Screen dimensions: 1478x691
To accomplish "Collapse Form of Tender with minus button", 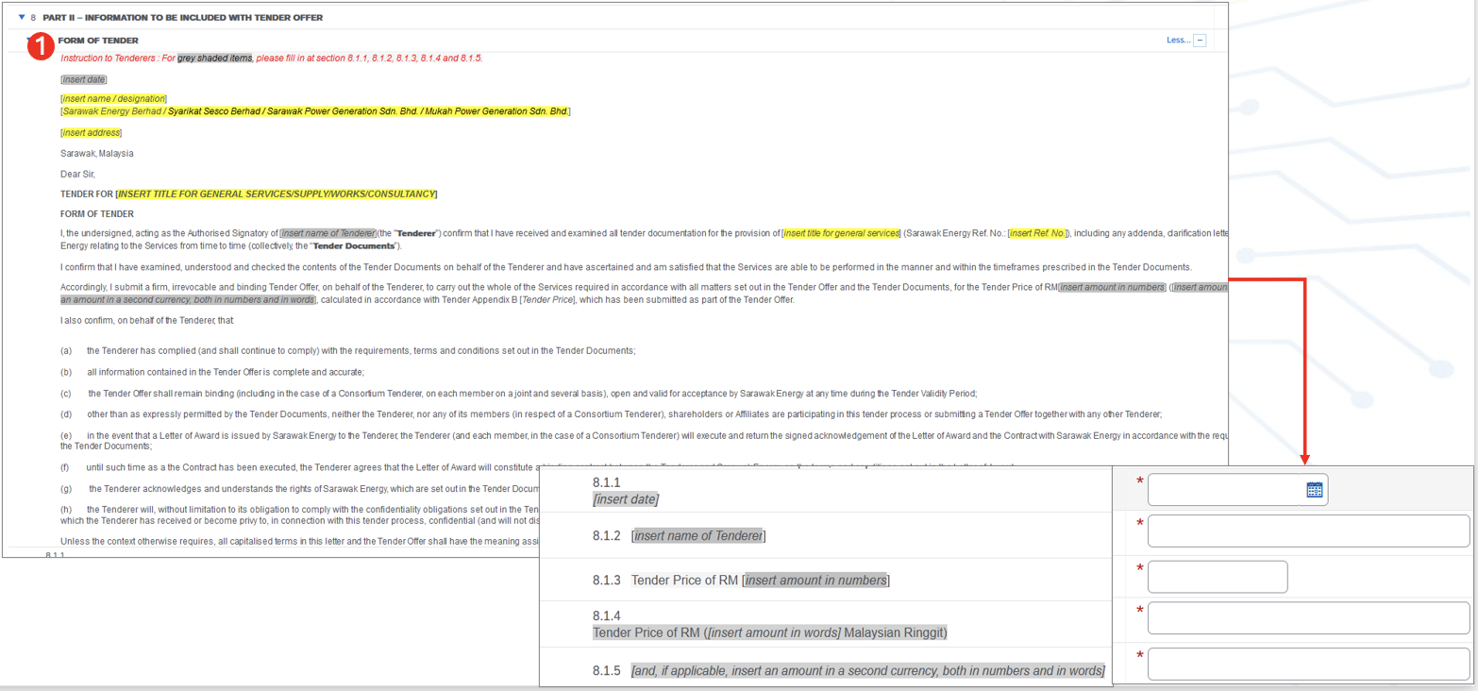I will point(1201,41).
